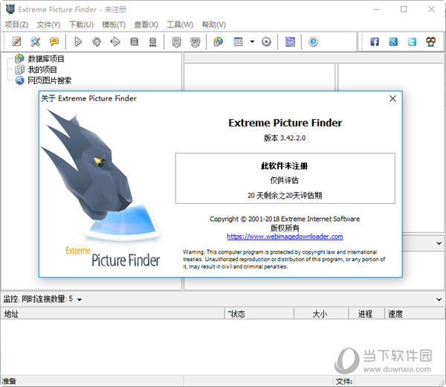This screenshot has width=446, height=387.
Task: Open the 模板(T) menu
Action: 114,25
